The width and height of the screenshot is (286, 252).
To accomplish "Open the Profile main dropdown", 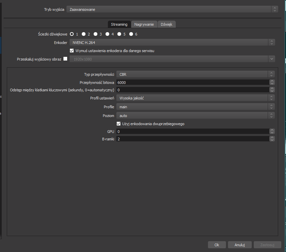I will pos(195,107).
